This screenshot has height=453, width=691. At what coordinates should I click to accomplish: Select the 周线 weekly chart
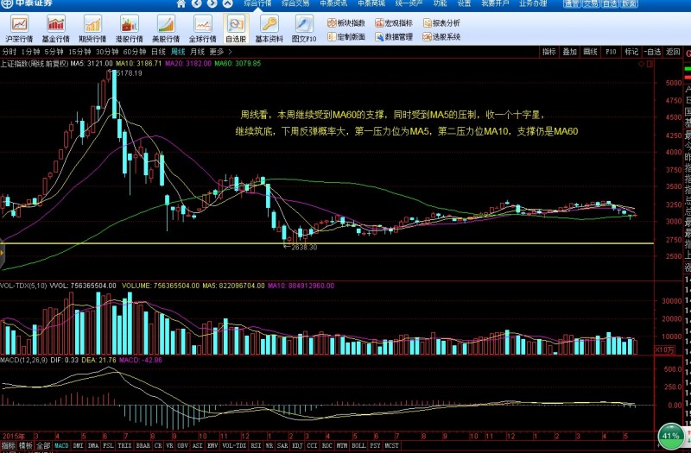[x=178, y=52]
